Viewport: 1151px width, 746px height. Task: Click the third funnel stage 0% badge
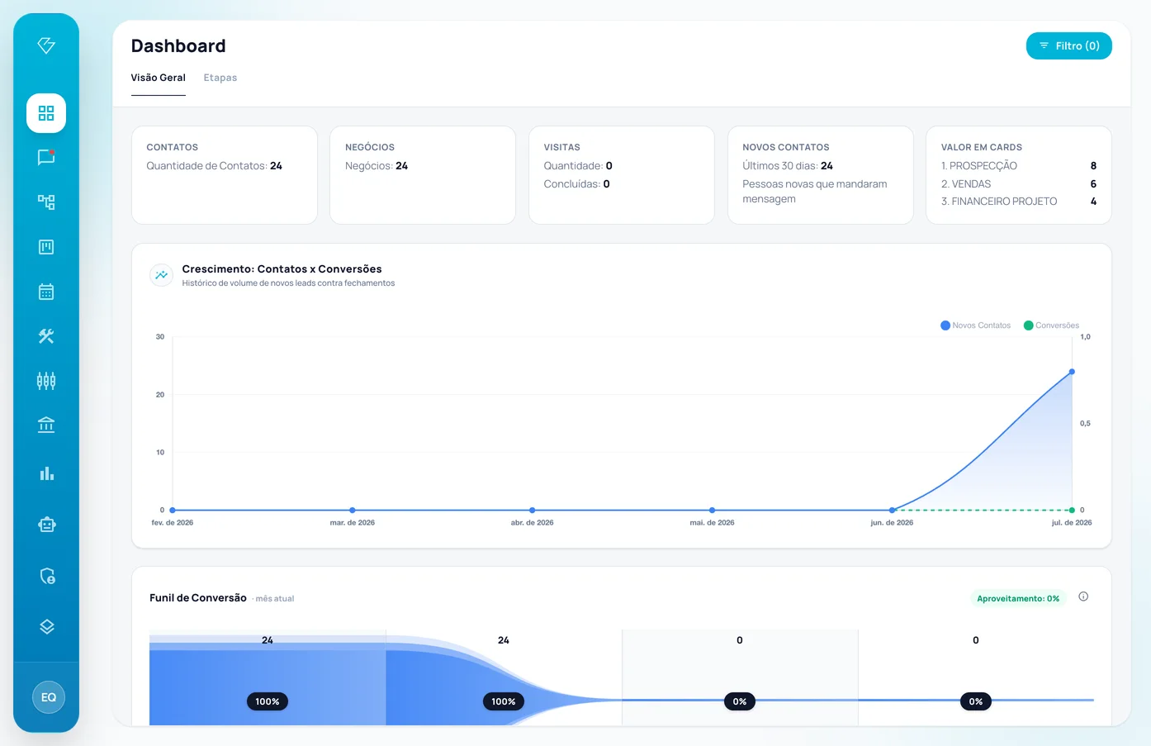740,701
